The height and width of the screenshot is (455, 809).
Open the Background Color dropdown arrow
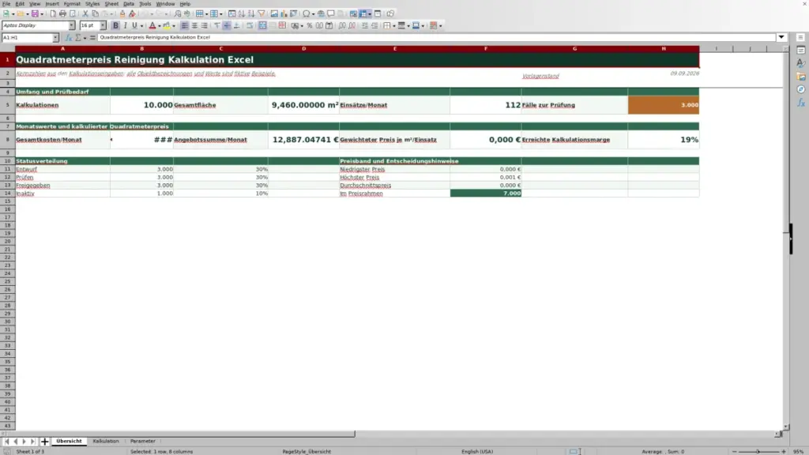click(174, 26)
